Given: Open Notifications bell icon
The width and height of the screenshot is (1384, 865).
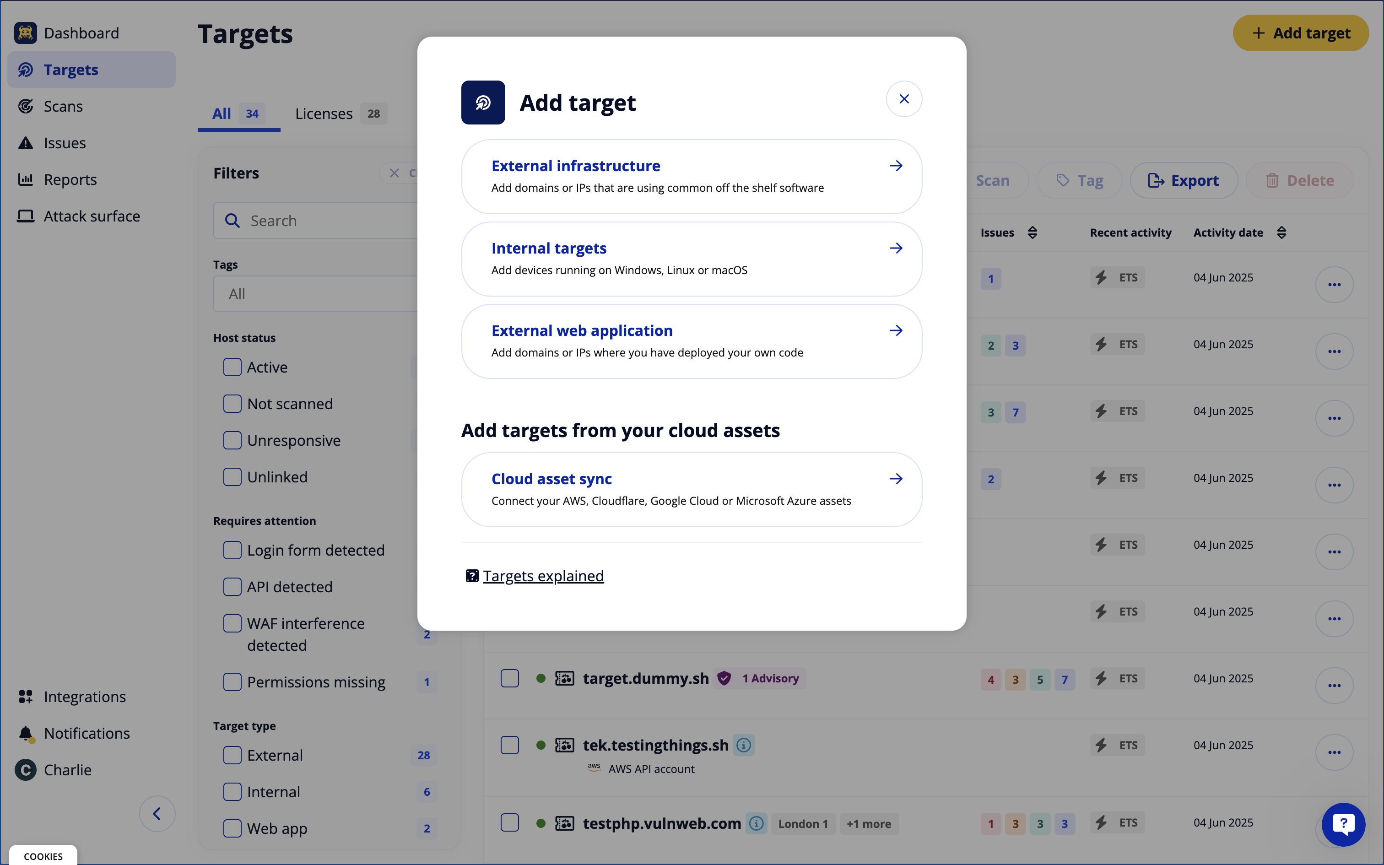Looking at the screenshot, I should (26, 733).
